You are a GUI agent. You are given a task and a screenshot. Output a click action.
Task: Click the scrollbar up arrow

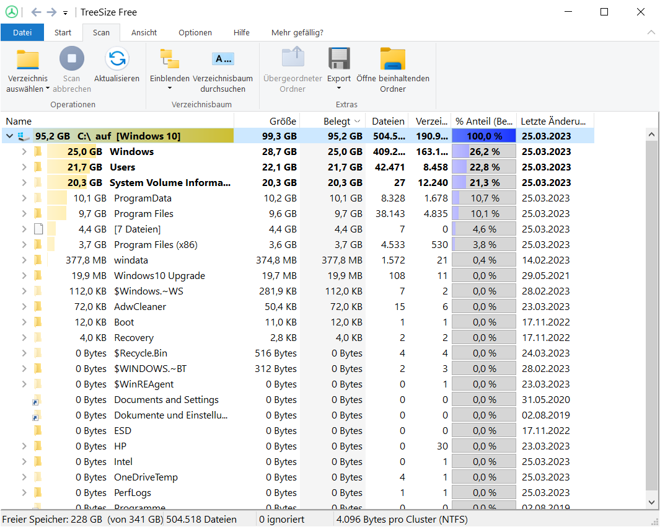[651, 135]
